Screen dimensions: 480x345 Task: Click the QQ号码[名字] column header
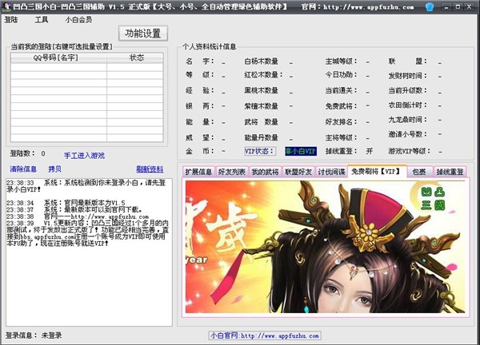click(58, 57)
